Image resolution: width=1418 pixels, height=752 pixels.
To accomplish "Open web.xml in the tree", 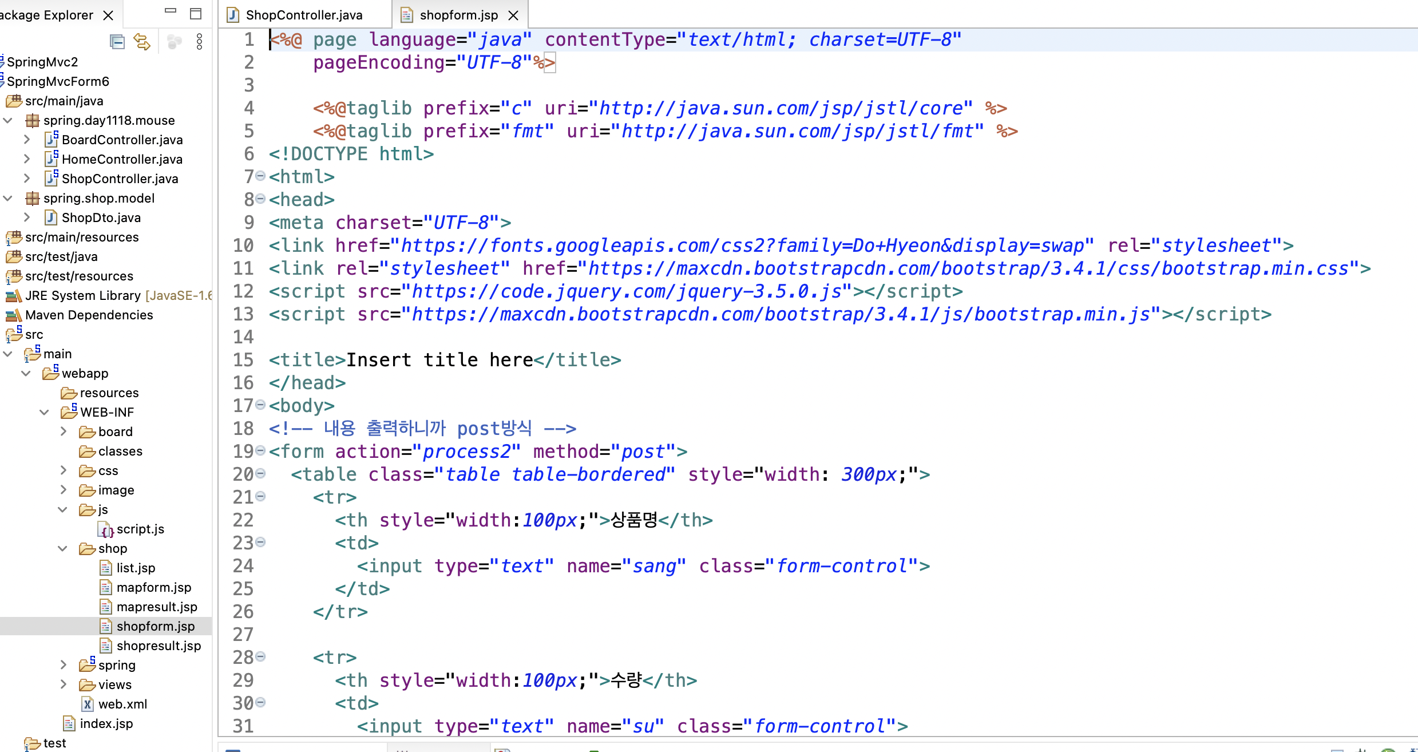I will (122, 704).
